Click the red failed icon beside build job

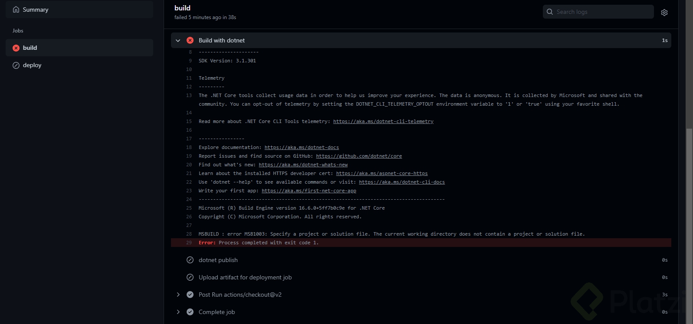click(16, 48)
